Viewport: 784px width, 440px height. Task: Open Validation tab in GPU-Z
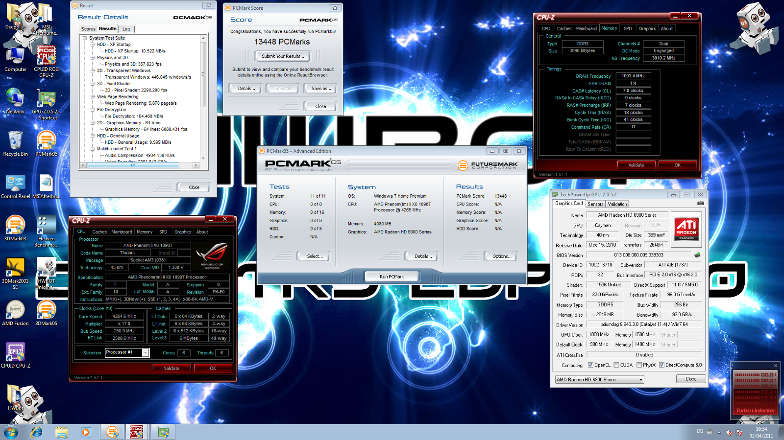[617, 204]
